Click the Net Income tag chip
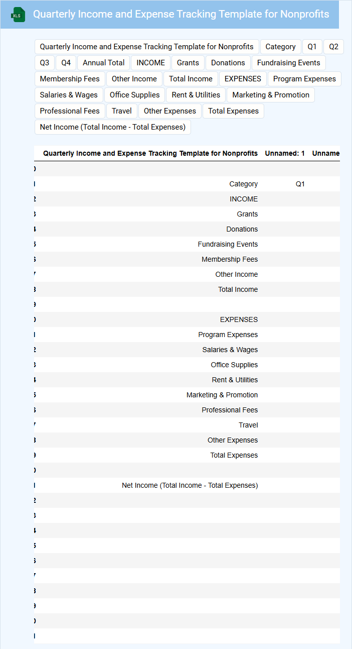The width and height of the screenshot is (352, 649). tap(113, 127)
